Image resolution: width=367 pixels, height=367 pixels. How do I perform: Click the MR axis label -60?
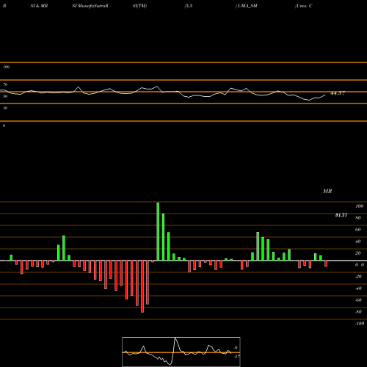pyautogui.click(x=358, y=300)
